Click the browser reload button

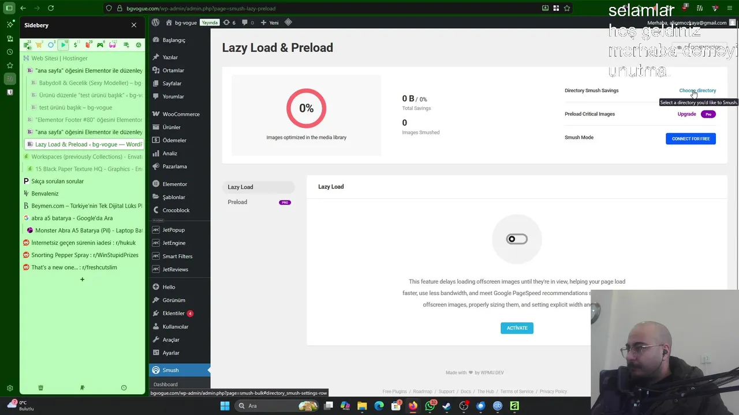tap(51, 8)
